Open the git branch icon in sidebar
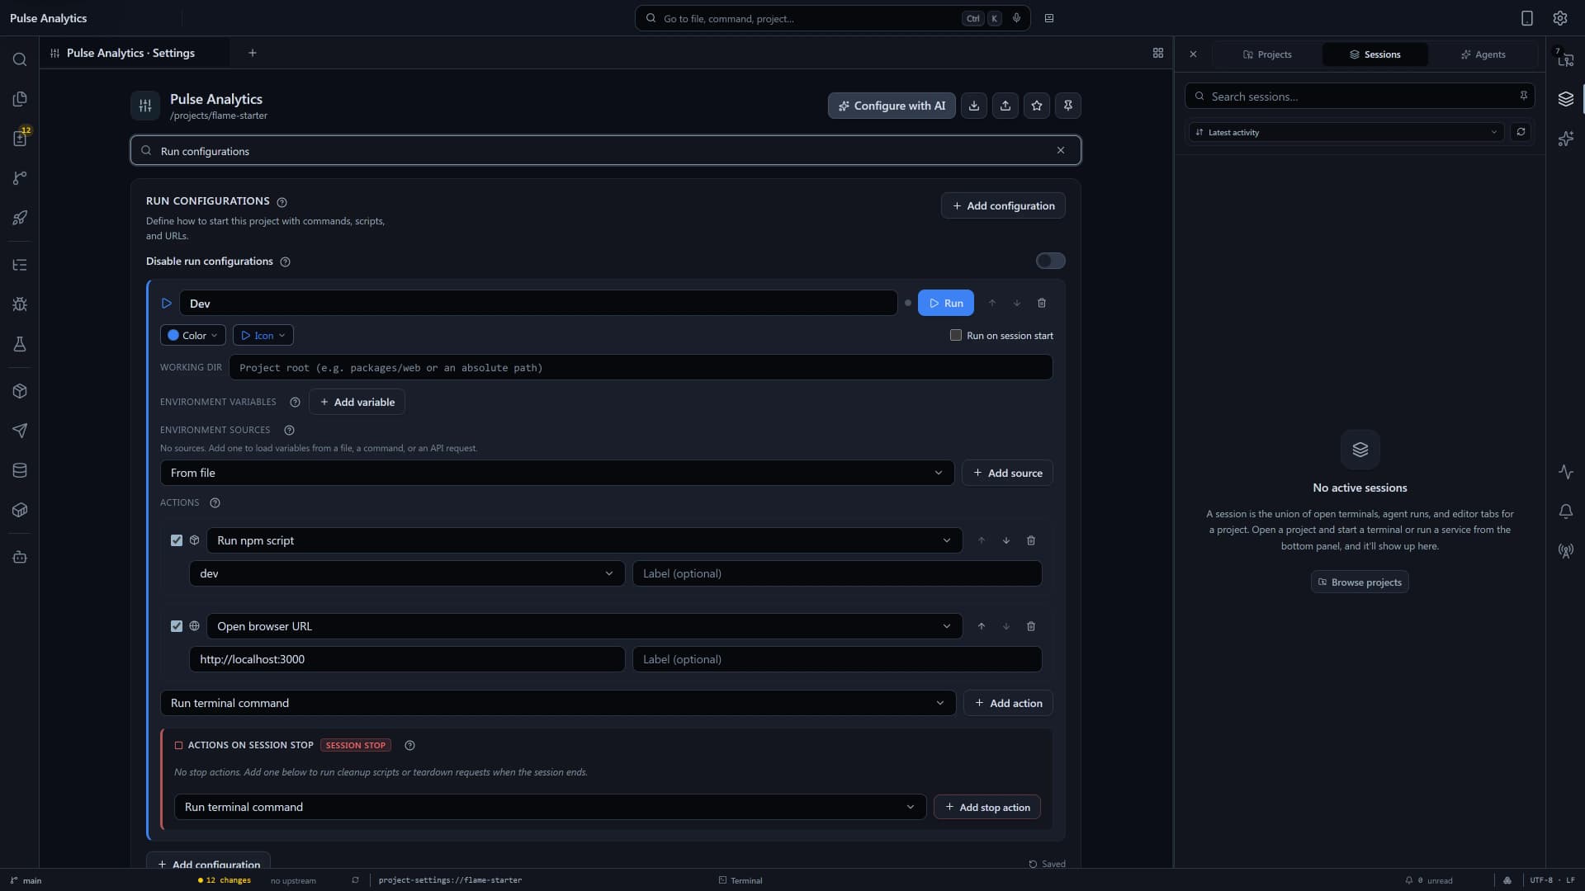 coord(20,178)
